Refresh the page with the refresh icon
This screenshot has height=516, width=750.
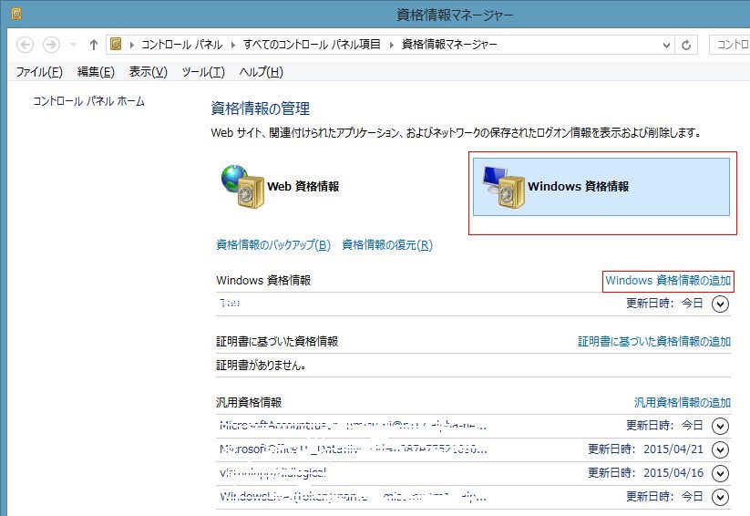tap(686, 45)
